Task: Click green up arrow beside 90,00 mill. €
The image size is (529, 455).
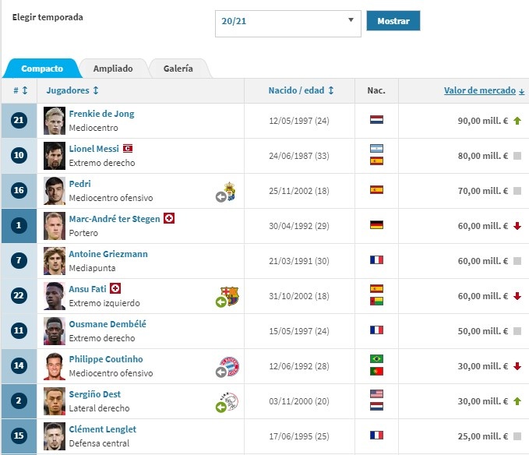Action: [x=517, y=121]
